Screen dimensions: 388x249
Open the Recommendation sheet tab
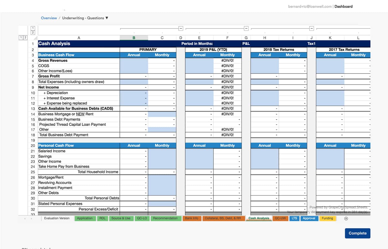tap(165, 218)
